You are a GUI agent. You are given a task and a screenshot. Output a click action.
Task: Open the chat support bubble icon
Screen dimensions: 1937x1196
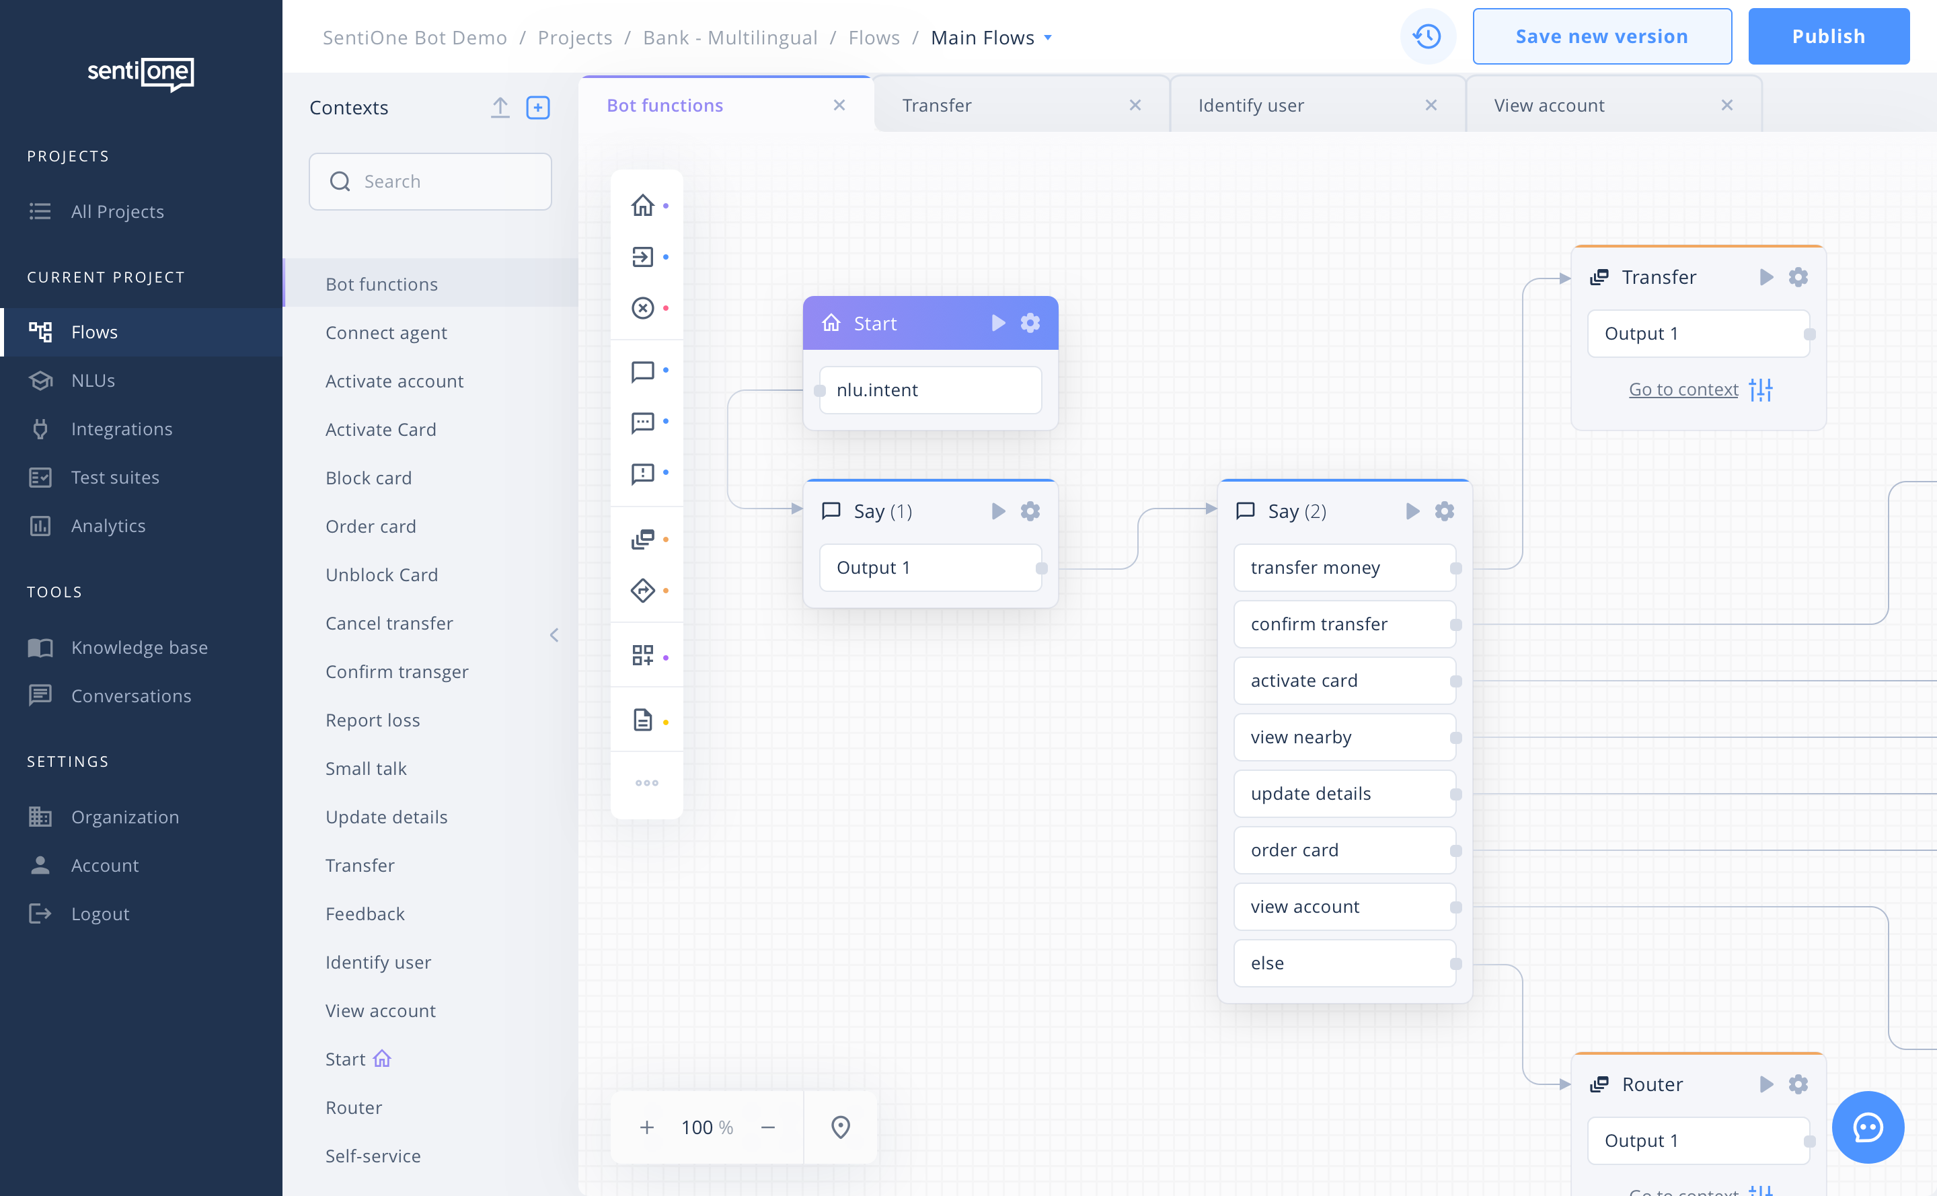point(1868,1127)
